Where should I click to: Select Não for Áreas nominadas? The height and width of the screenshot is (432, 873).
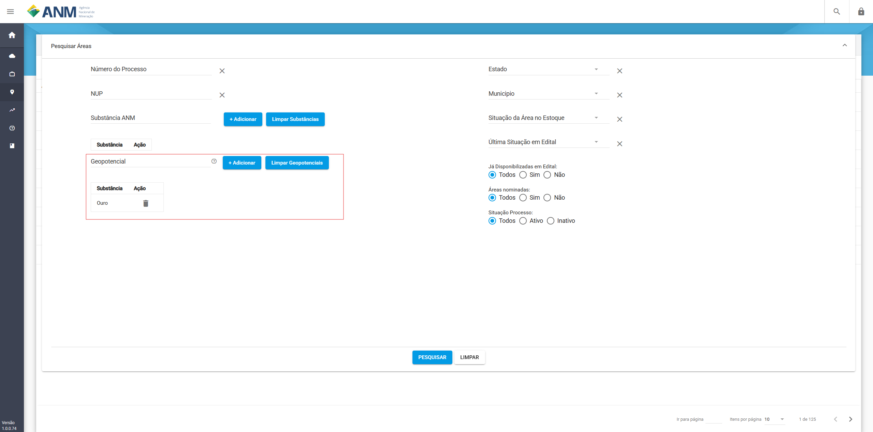(547, 198)
